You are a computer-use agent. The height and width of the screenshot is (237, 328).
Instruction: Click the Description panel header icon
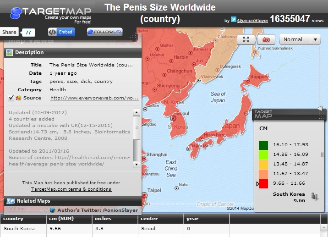point(10,53)
